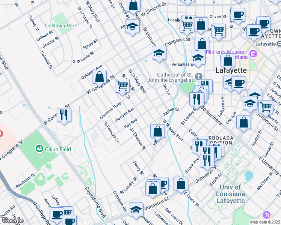Viewport: 281px width, 225px height.
Task: Select the cafe marker near Olivier St
Action: (238, 15)
